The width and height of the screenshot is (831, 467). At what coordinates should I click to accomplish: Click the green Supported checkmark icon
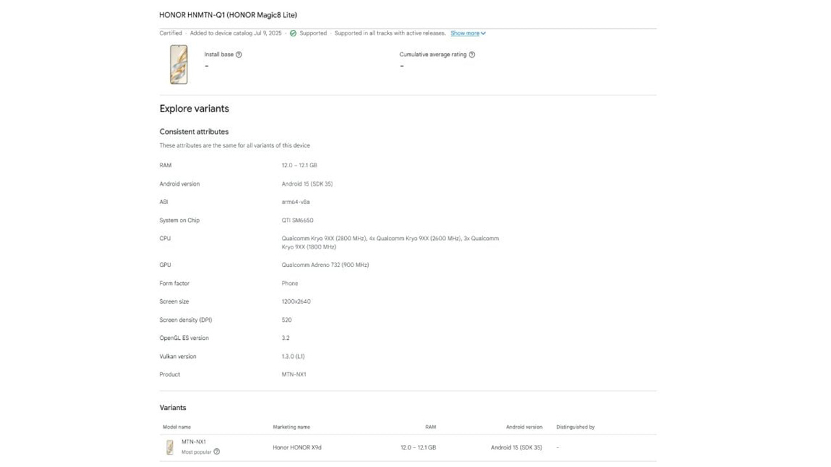(293, 33)
